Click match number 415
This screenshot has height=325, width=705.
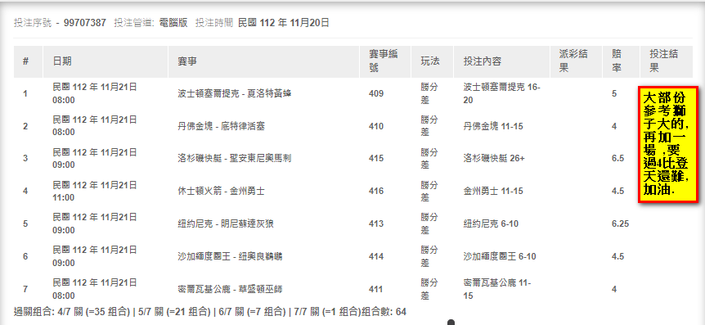[376, 159]
